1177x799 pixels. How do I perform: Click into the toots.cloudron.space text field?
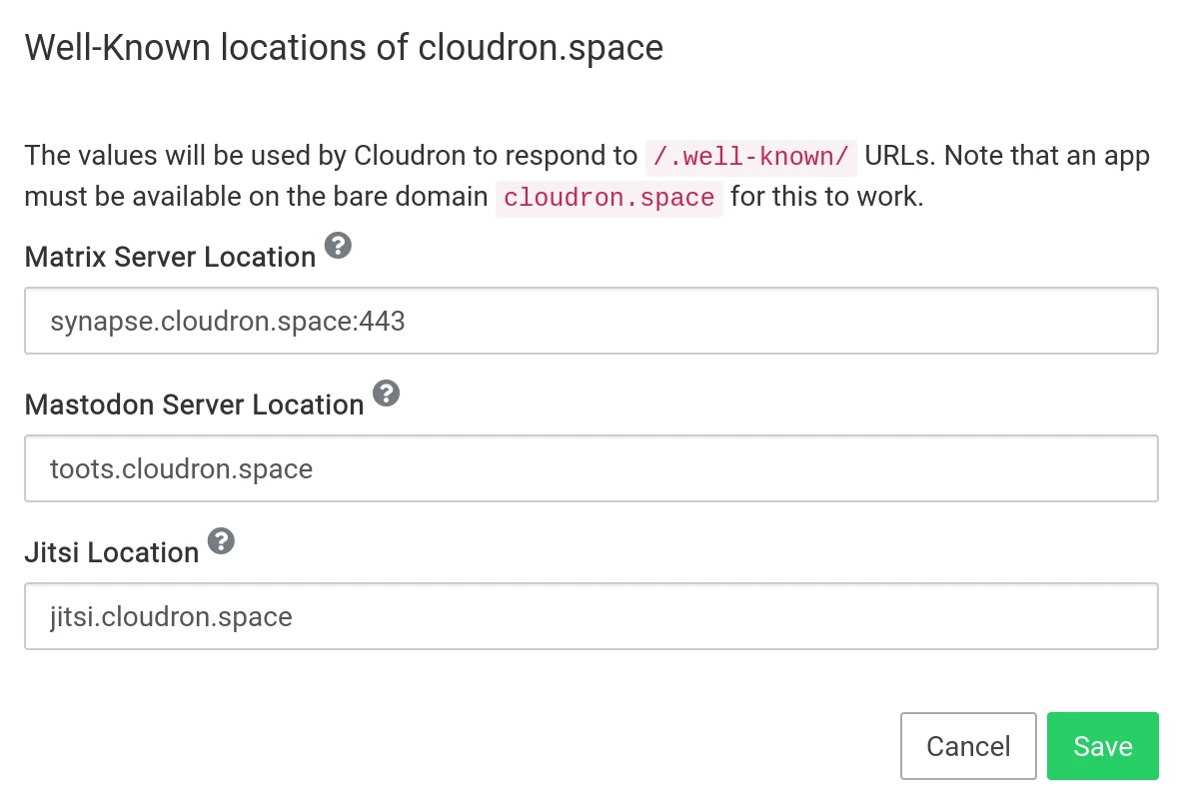pyautogui.click(x=590, y=468)
